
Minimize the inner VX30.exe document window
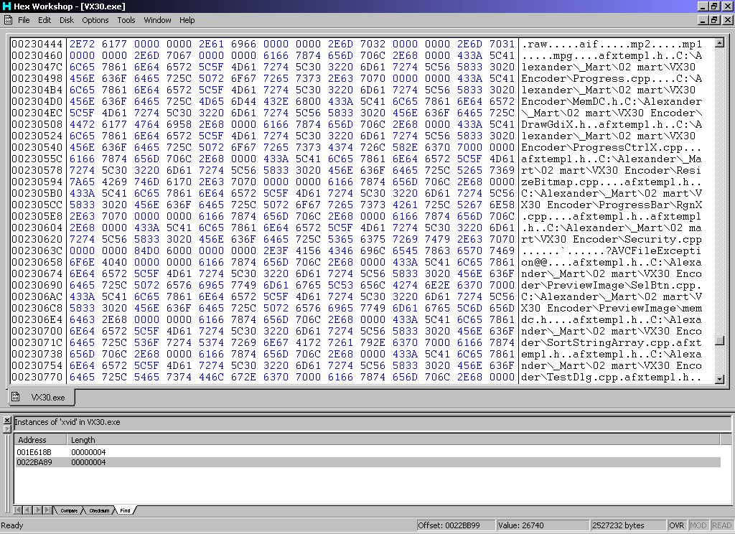click(703, 20)
